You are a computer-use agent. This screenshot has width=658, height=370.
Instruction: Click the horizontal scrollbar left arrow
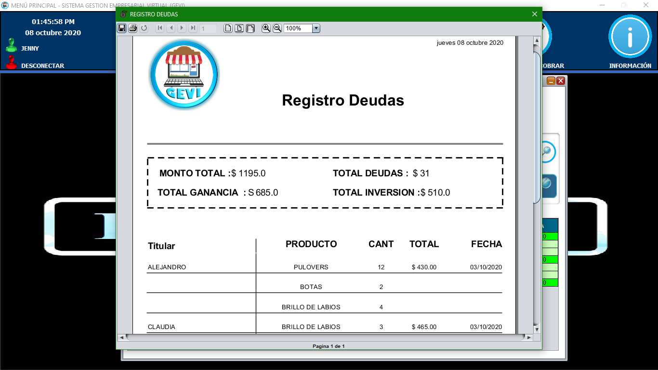[x=121, y=337]
